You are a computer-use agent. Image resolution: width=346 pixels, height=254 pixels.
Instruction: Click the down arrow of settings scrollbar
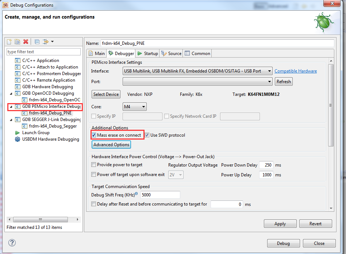coord(331,208)
